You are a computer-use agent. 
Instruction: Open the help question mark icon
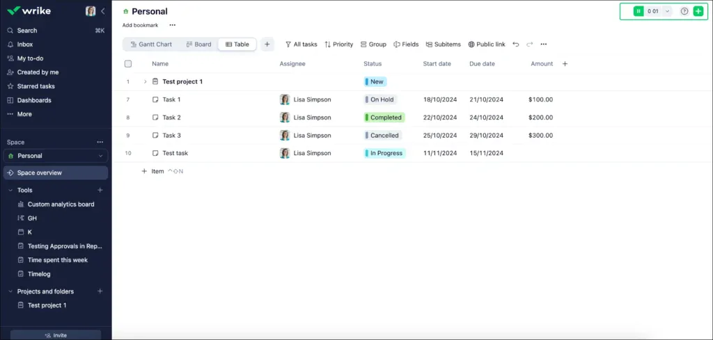684,11
